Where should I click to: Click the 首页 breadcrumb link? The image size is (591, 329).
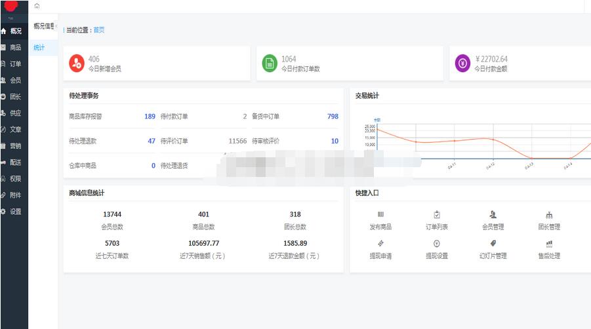pyautogui.click(x=99, y=30)
